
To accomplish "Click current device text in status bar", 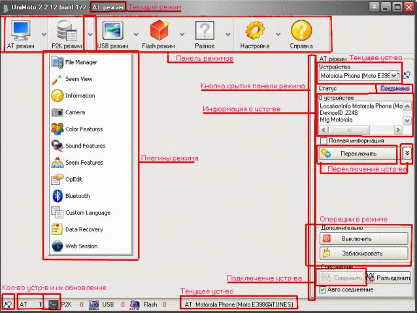I will 239,305.
